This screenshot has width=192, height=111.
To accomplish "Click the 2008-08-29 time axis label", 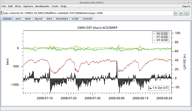I will click(x=164, y=98).
